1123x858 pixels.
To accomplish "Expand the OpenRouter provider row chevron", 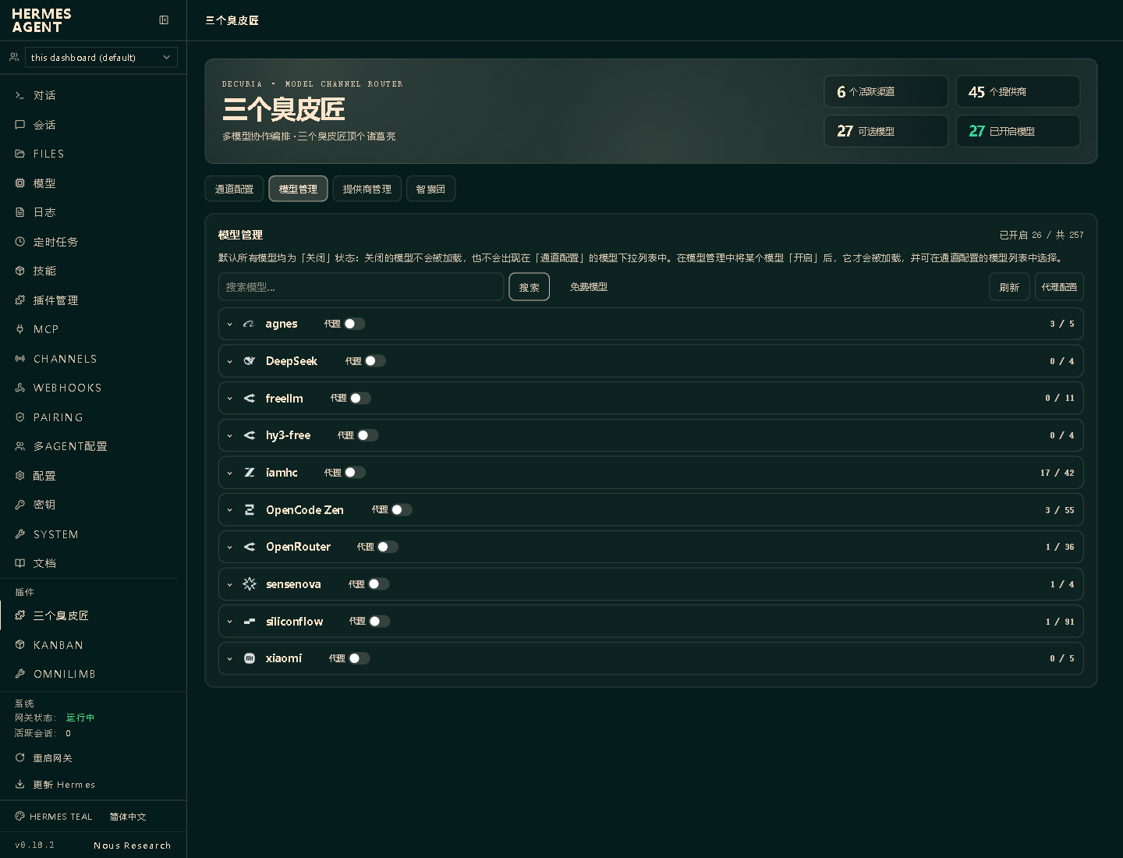I will 230,548.
